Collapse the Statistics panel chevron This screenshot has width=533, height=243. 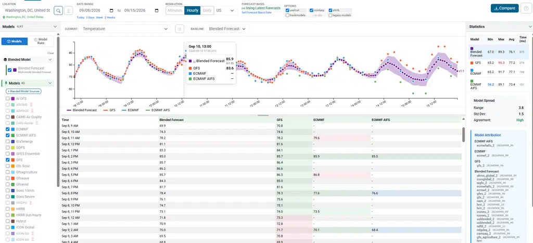click(x=529, y=26)
